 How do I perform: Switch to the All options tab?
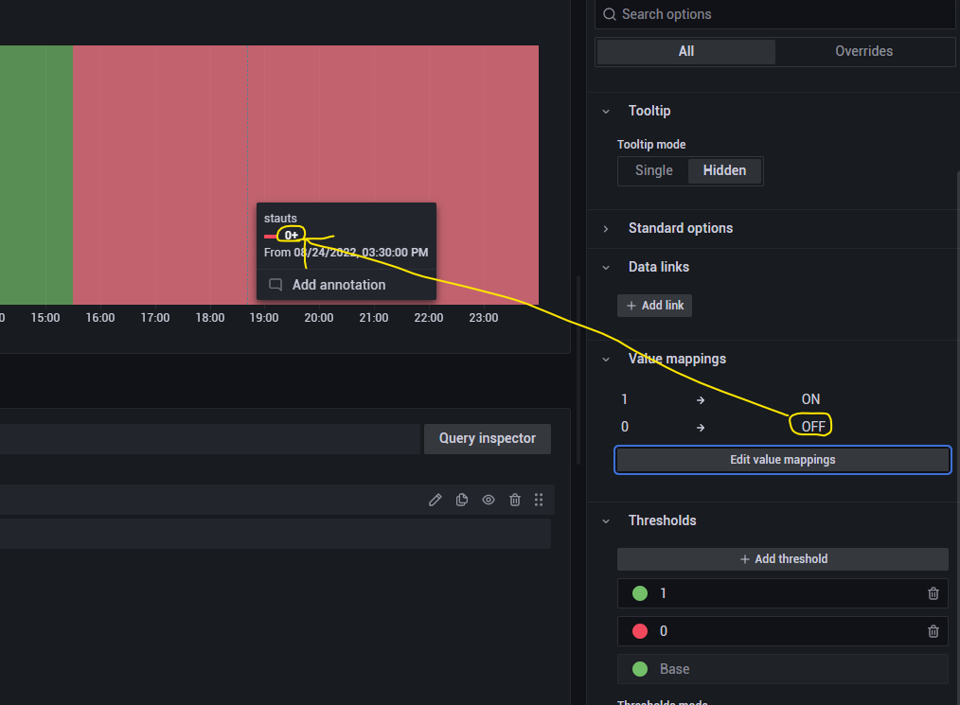[685, 51]
